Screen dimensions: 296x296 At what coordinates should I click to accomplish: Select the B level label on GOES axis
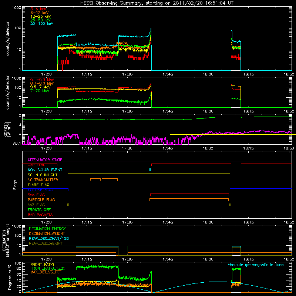pos(20,124)
